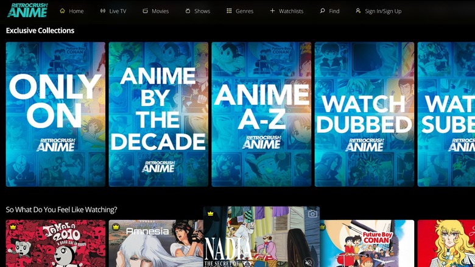475x267 pixels.
Task: Open the Future Boy Conan title
Action: point(367,244)
